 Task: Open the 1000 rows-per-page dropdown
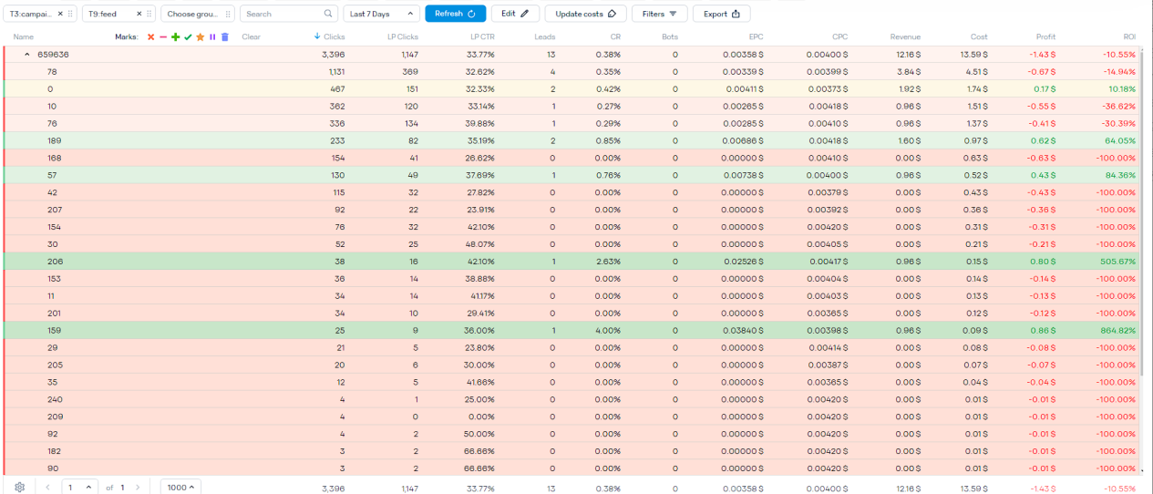pyautogui.click(x=180, y=487)
